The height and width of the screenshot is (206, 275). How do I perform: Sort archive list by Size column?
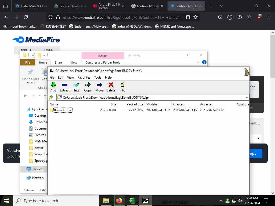coord(104,104)
